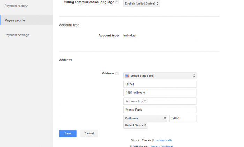Switch to Low bandwidth view link
The height and width of the screenshot is (147, 244).
162,140
